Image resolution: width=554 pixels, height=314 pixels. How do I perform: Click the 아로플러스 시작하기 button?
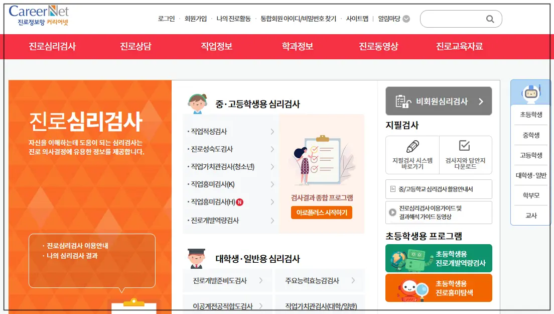[x=322, y=213]
